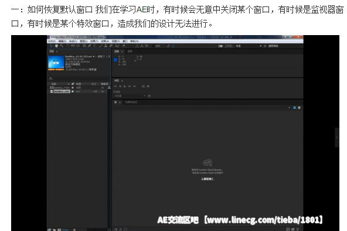Switch library to list view
This screenshot has width=347, height=231.
pos(299,108)
